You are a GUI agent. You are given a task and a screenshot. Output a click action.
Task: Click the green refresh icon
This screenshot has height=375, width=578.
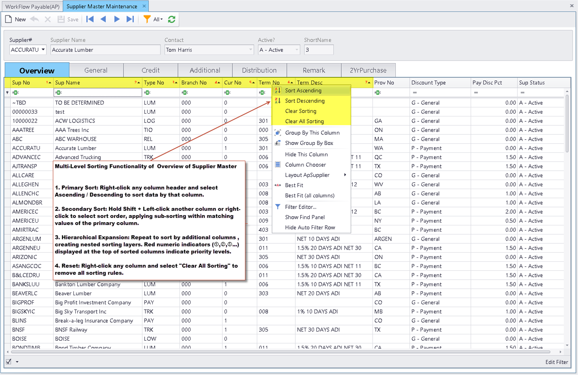(172, 19)
